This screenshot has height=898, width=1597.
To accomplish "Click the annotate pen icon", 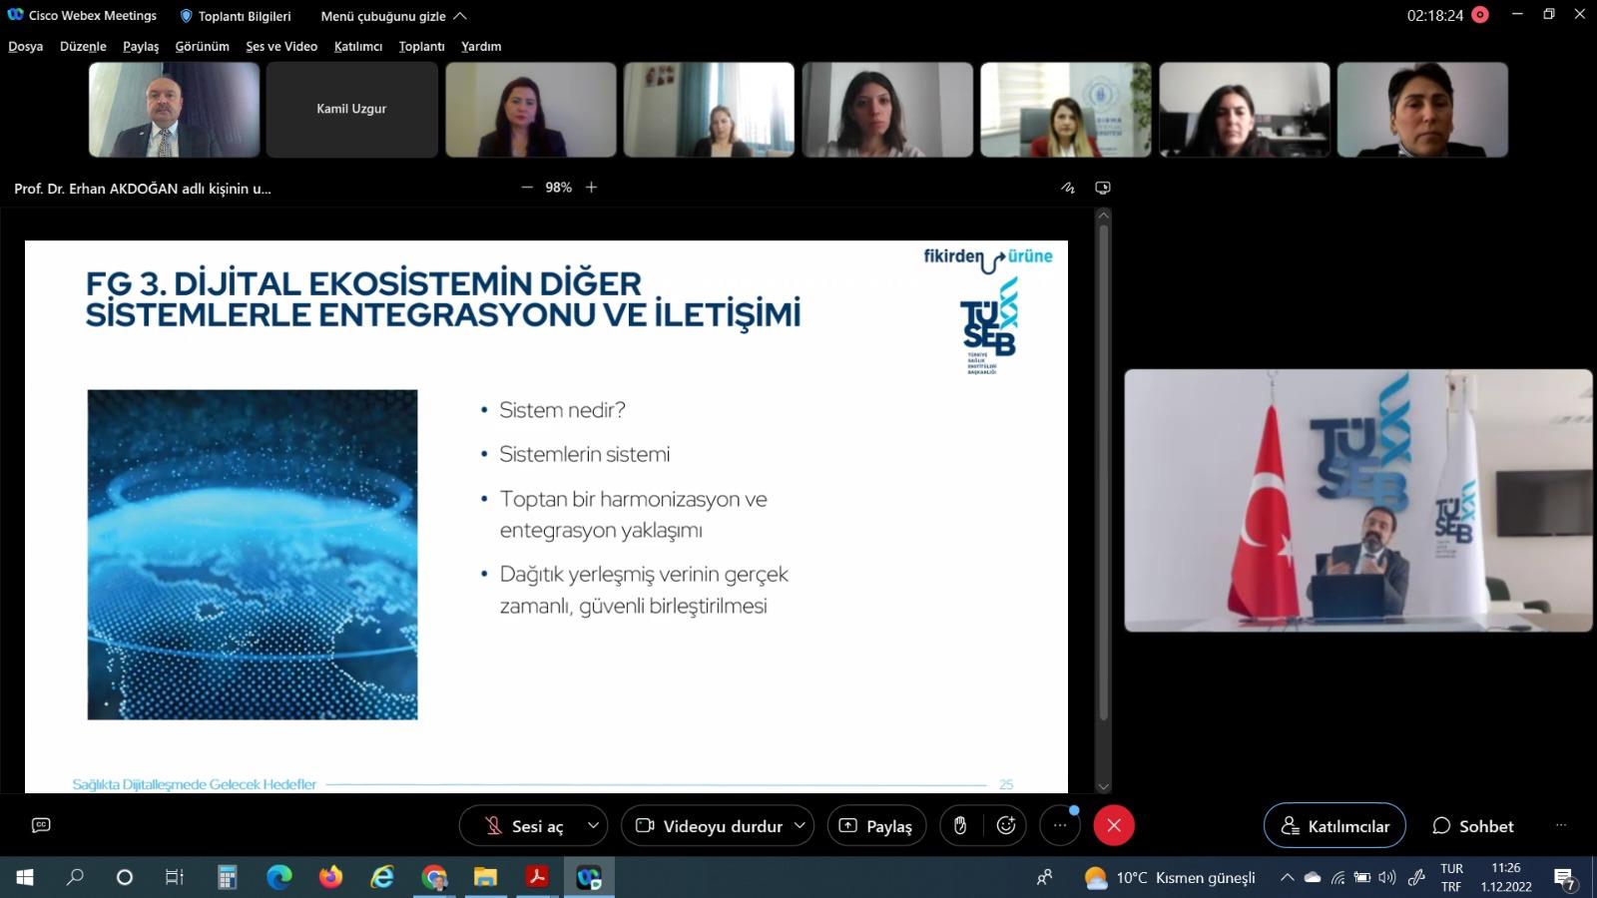I will pyautogui.click(x=1068, y=188).
